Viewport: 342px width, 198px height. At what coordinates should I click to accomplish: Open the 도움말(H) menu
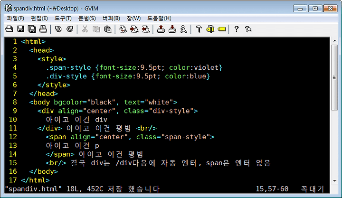159,19
